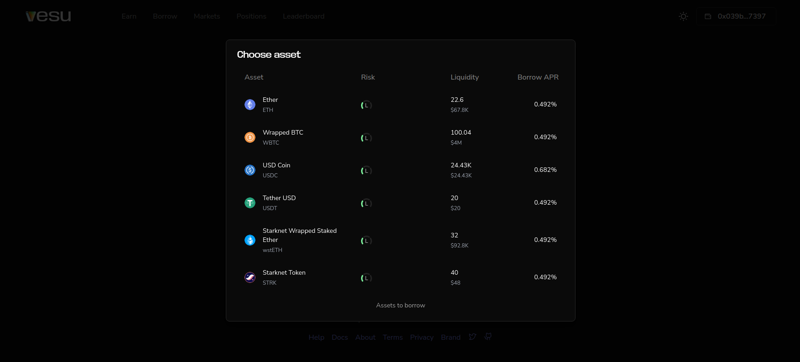
Task: Open the Help footer link
Action: 316,337
